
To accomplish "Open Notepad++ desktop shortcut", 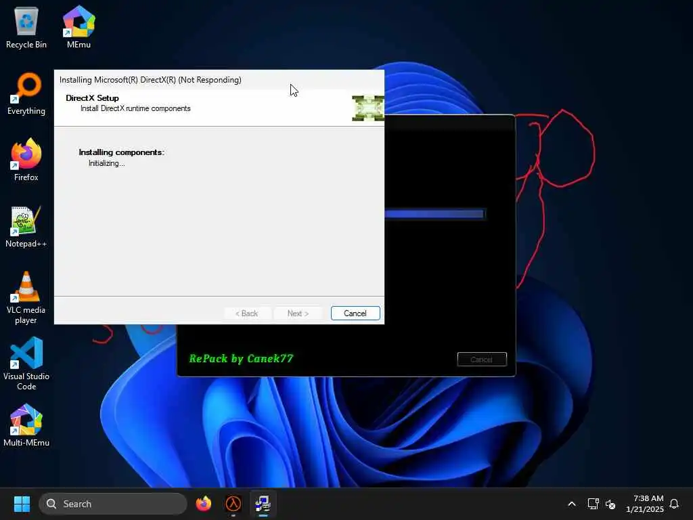I will click(x=26, y=226).
